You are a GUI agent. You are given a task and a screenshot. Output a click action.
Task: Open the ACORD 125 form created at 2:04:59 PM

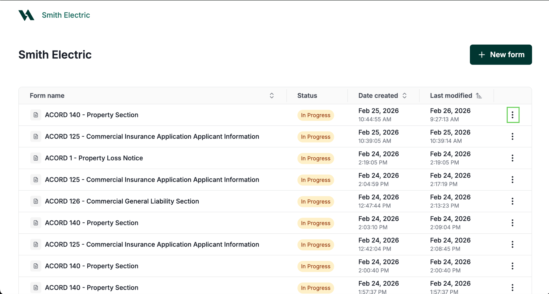click(152, 180)
